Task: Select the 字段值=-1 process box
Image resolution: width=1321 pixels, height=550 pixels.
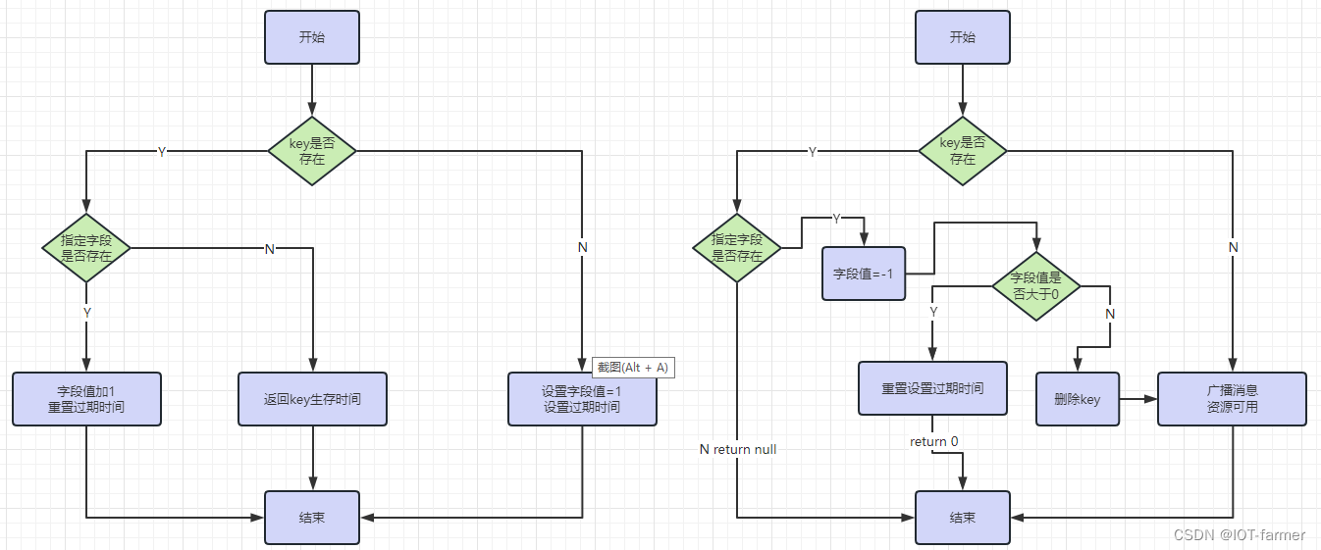Action: (x=863, y=274)
